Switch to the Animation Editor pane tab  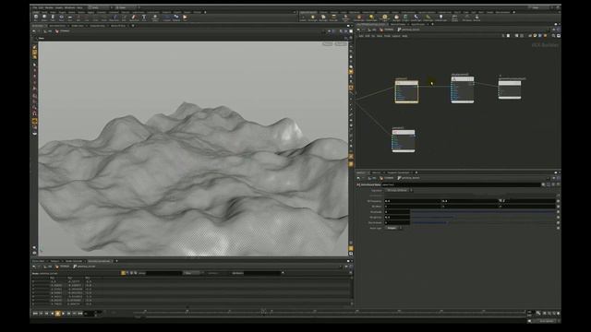tap(57, 26)
